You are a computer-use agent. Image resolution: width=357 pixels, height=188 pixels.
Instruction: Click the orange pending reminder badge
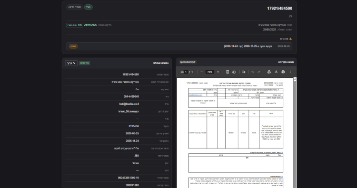(x=73, y=47)
